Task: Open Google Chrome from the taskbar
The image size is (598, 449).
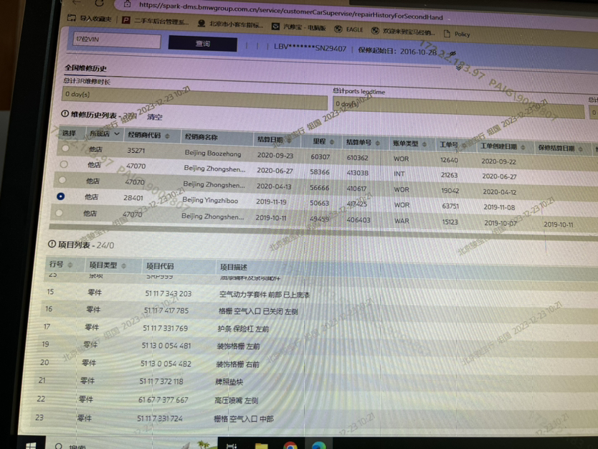Action: coord(290,445)
